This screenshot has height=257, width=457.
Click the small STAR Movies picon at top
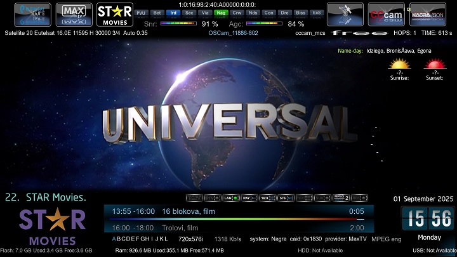[x=115, y=15]
